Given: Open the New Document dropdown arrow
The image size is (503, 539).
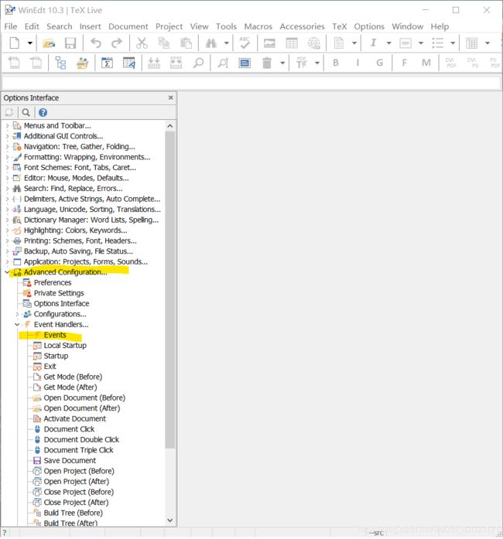Looking at the screenshot, I should point(30,43).
